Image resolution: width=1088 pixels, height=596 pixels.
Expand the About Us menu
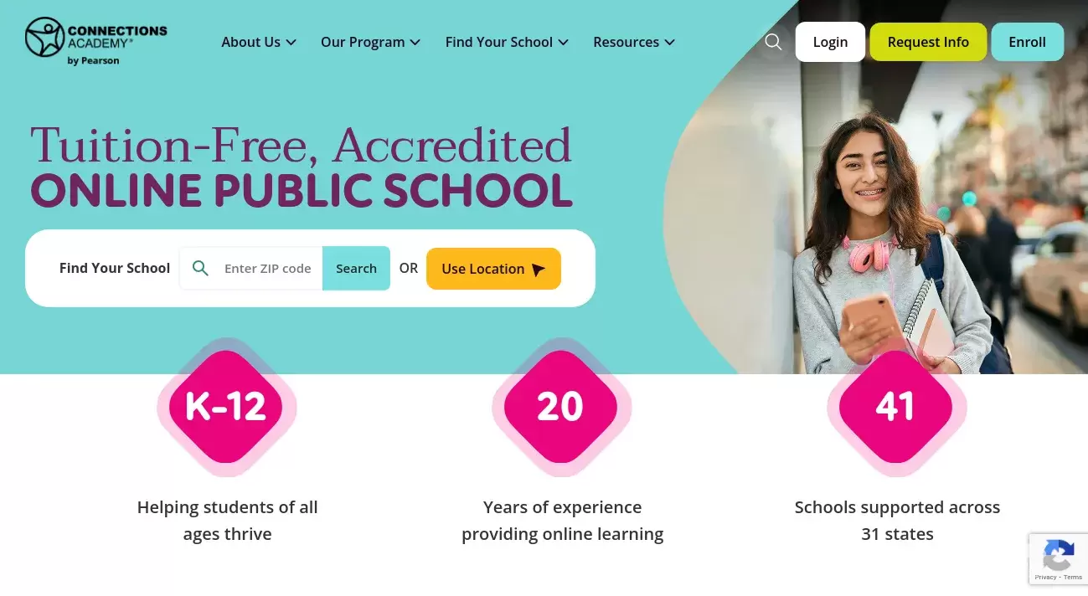pyautogui.click(x=258, y=42)
